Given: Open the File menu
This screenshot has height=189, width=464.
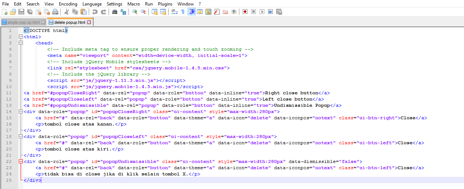Looking at the screenshot, I should tap(6, 4).
